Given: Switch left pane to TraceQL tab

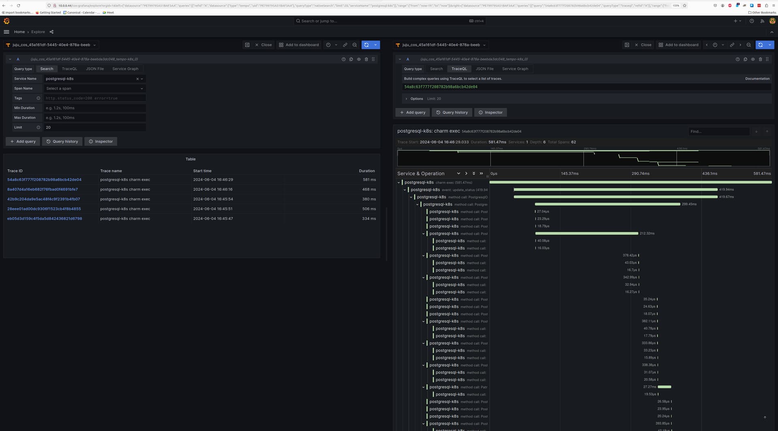Looking at the screenshot, I should [69, 69].
